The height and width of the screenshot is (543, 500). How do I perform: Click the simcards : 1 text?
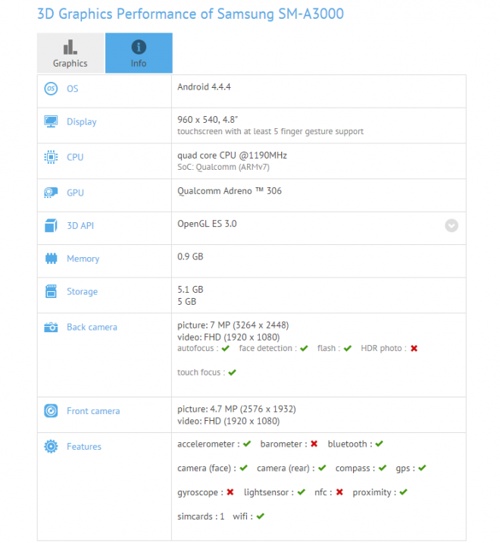pyautogui.click(x=201, y=516)
